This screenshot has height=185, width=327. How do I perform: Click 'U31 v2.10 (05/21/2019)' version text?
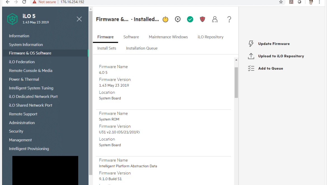[x=119, y=132]
